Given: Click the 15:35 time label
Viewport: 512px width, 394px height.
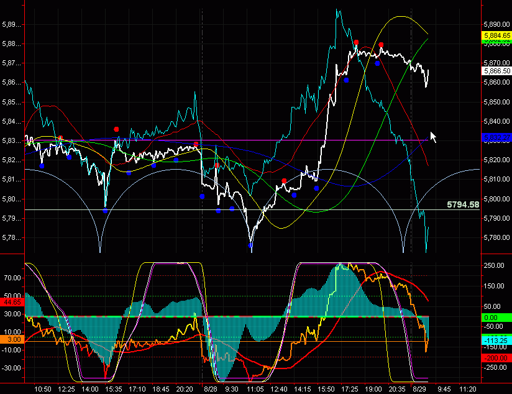Looking at the screenshot, I should coord(113,389).
